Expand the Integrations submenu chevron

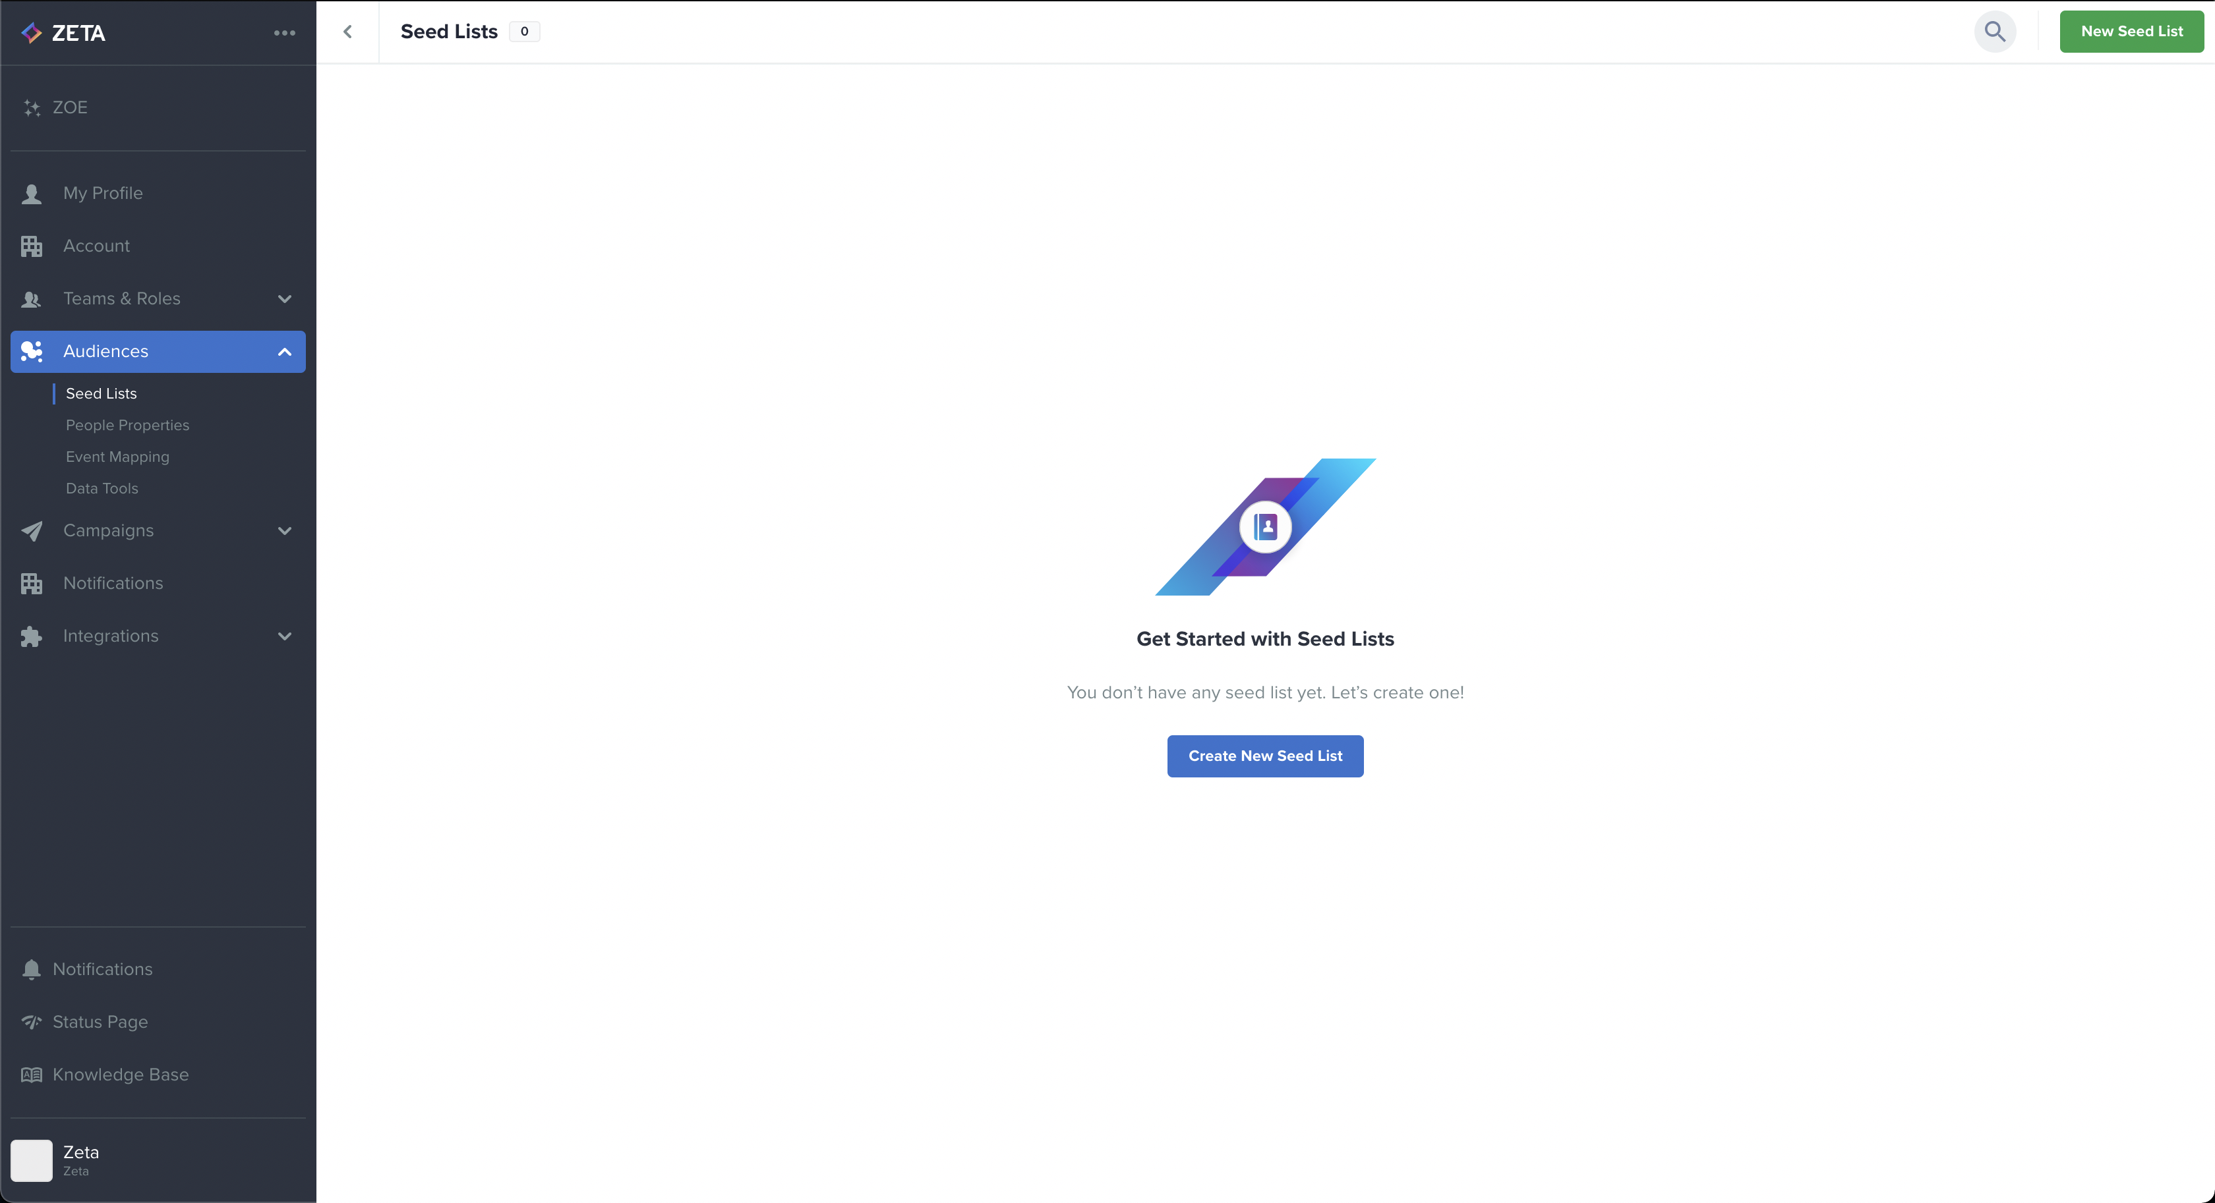[x=285, y=636]
